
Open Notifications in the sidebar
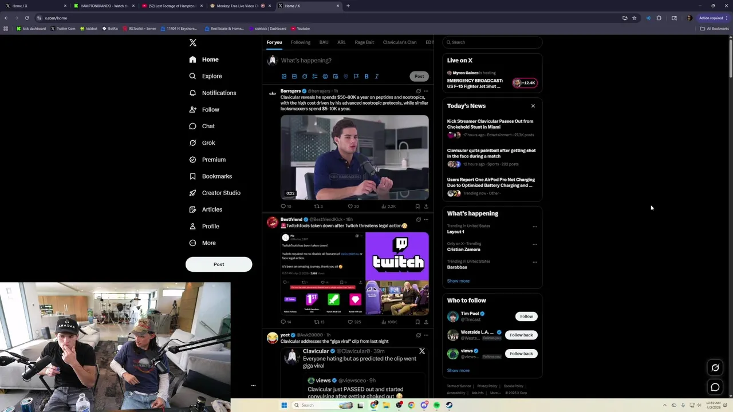point(212,93)
